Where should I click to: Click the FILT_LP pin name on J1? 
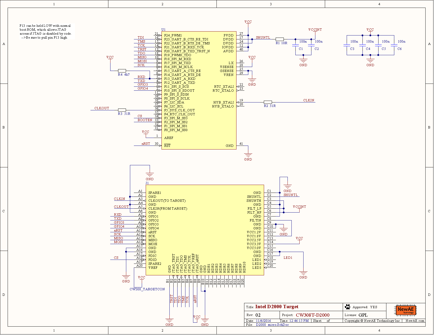click(x=254, y=209)
